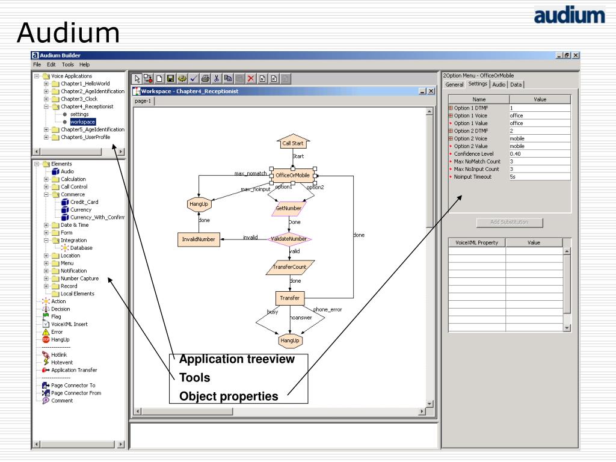Click the workspace horizontal scrollbar thumb
The image size is (616, 462).
[x=187, y=411]
